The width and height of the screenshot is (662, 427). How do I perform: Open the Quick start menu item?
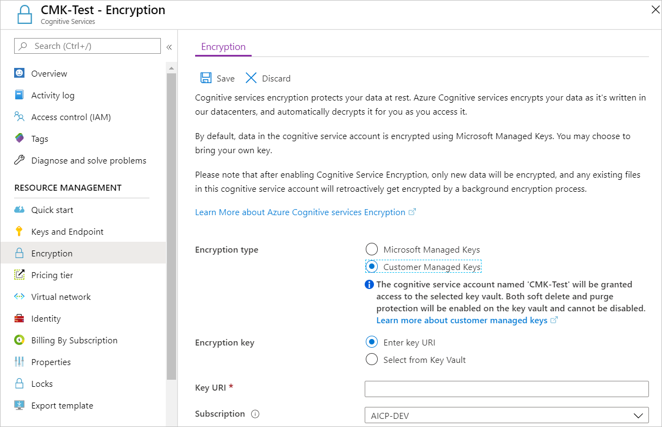coord(53,210)
